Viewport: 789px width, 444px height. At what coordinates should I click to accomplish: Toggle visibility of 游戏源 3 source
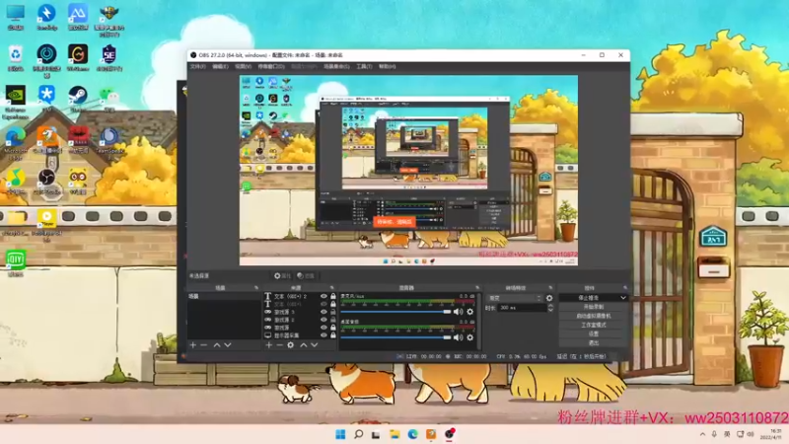pos(323,312)
